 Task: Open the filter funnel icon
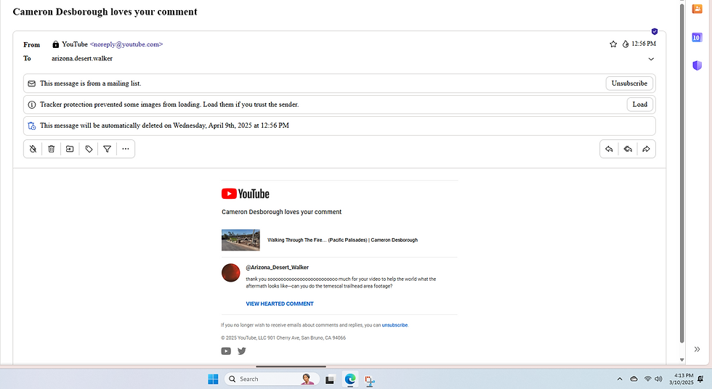tap(108, 149)
